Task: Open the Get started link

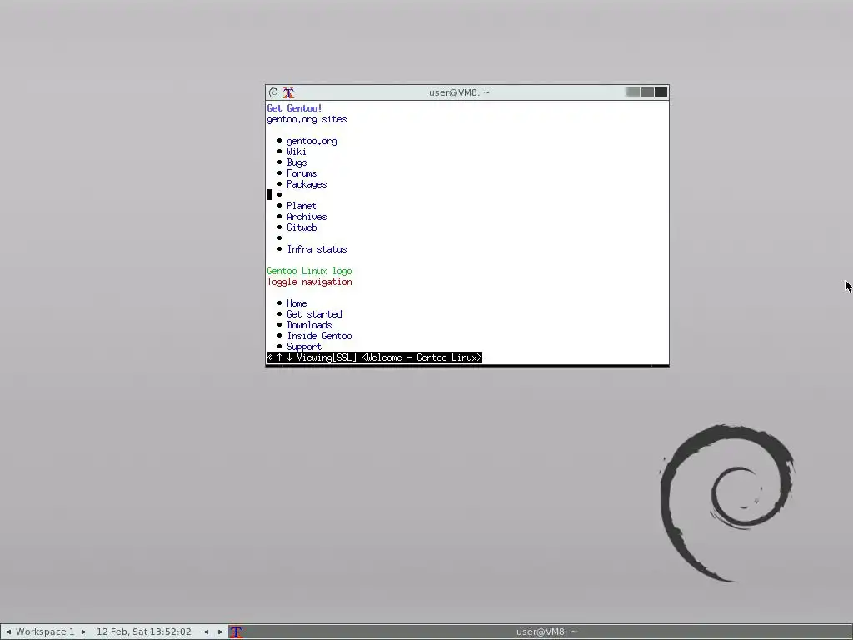Action: tap(314, 314)
